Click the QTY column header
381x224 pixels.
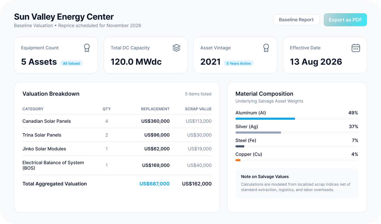(107, 109)
